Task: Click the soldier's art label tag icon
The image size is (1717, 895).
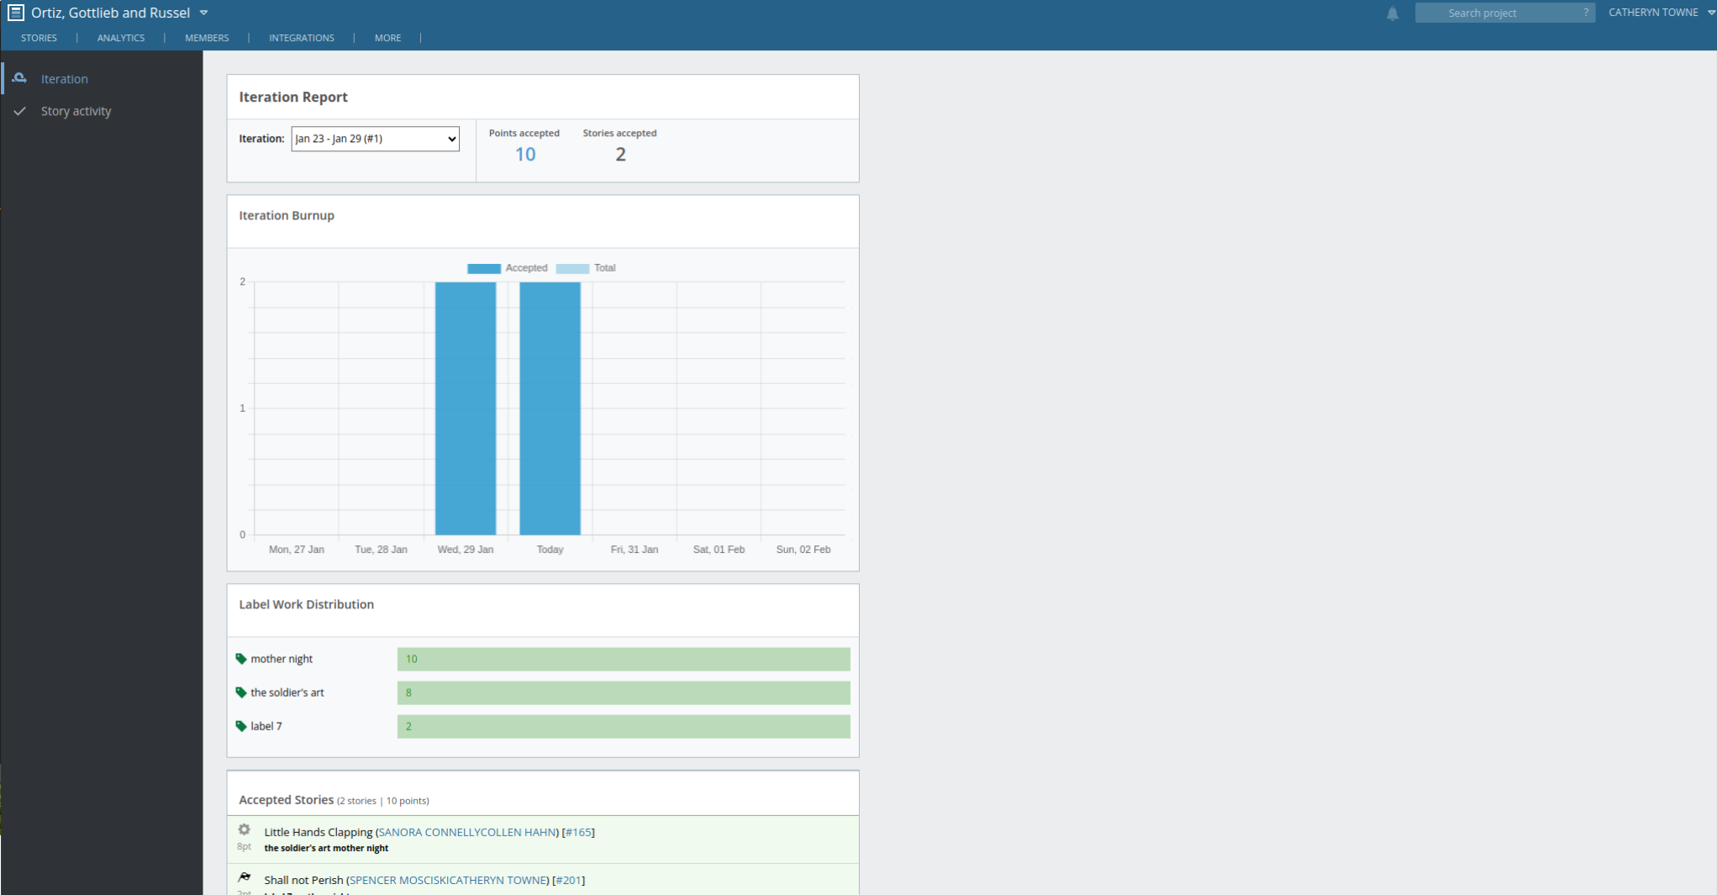Action: click(x=241, y=692)
